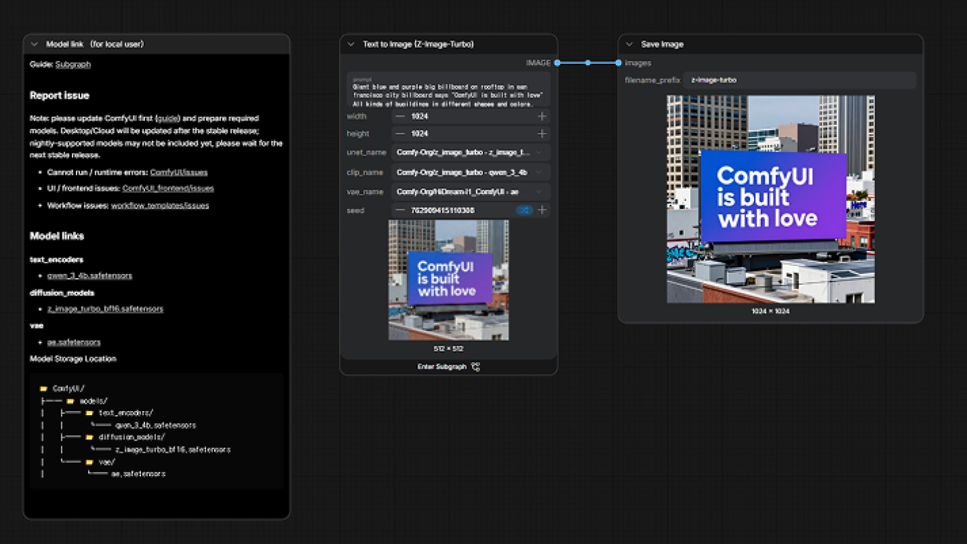Open the unet_name dropdown
The image size is (967, 544).
471,152
